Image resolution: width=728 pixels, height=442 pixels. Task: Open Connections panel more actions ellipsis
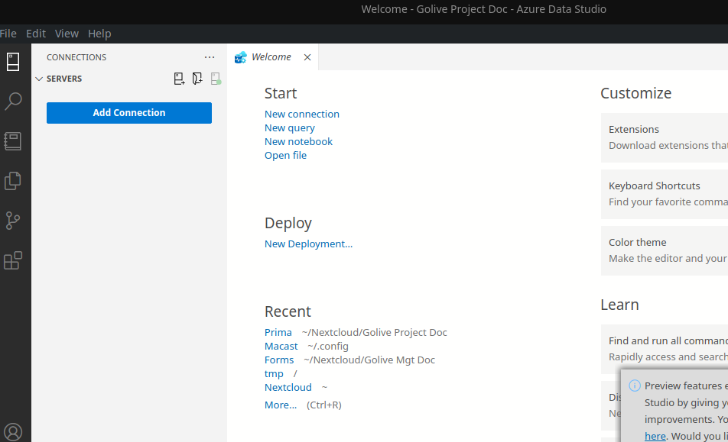[210, 57]
